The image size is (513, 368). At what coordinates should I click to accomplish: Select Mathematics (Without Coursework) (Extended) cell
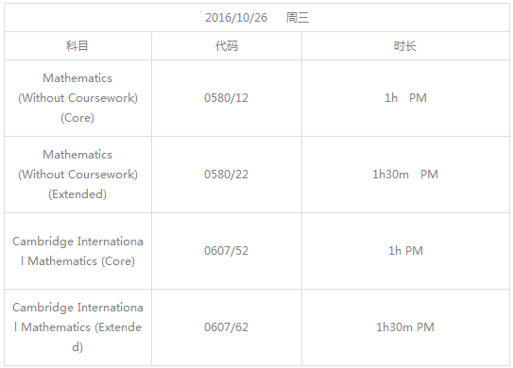pyautogui.click(x=77, y=175)
